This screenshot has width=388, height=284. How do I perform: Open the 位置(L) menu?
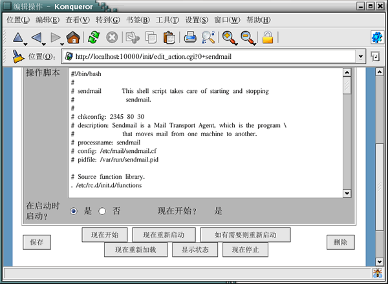pos(18,20)
